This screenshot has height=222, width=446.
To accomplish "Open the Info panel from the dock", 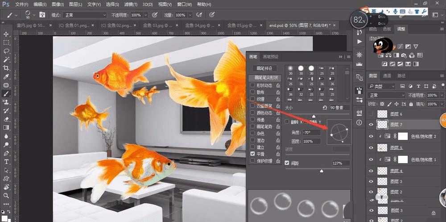I will tap(359, 122).
